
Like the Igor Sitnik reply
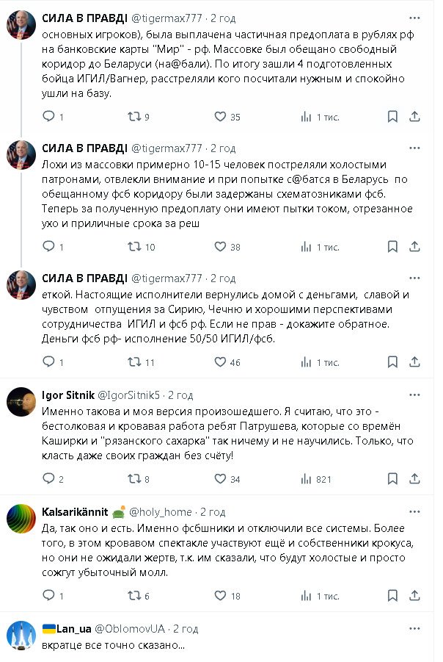[220, 479]
